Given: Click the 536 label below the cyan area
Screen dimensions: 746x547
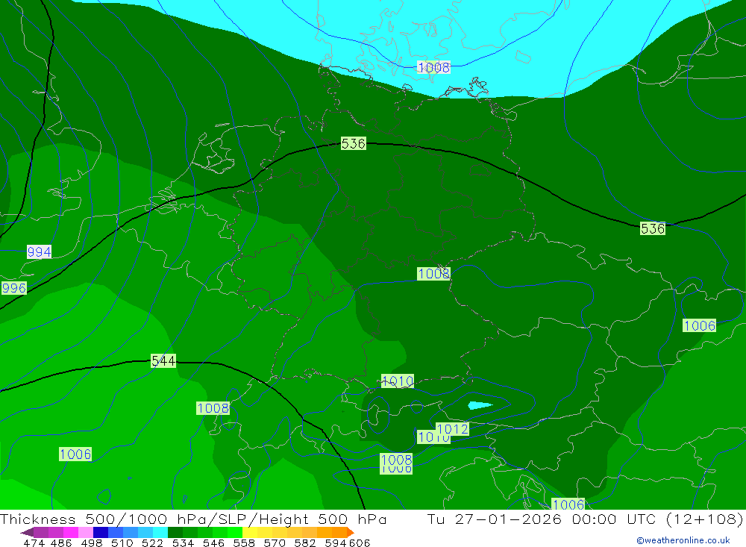Looking at the screenshot, I should [x=354, y=143].
